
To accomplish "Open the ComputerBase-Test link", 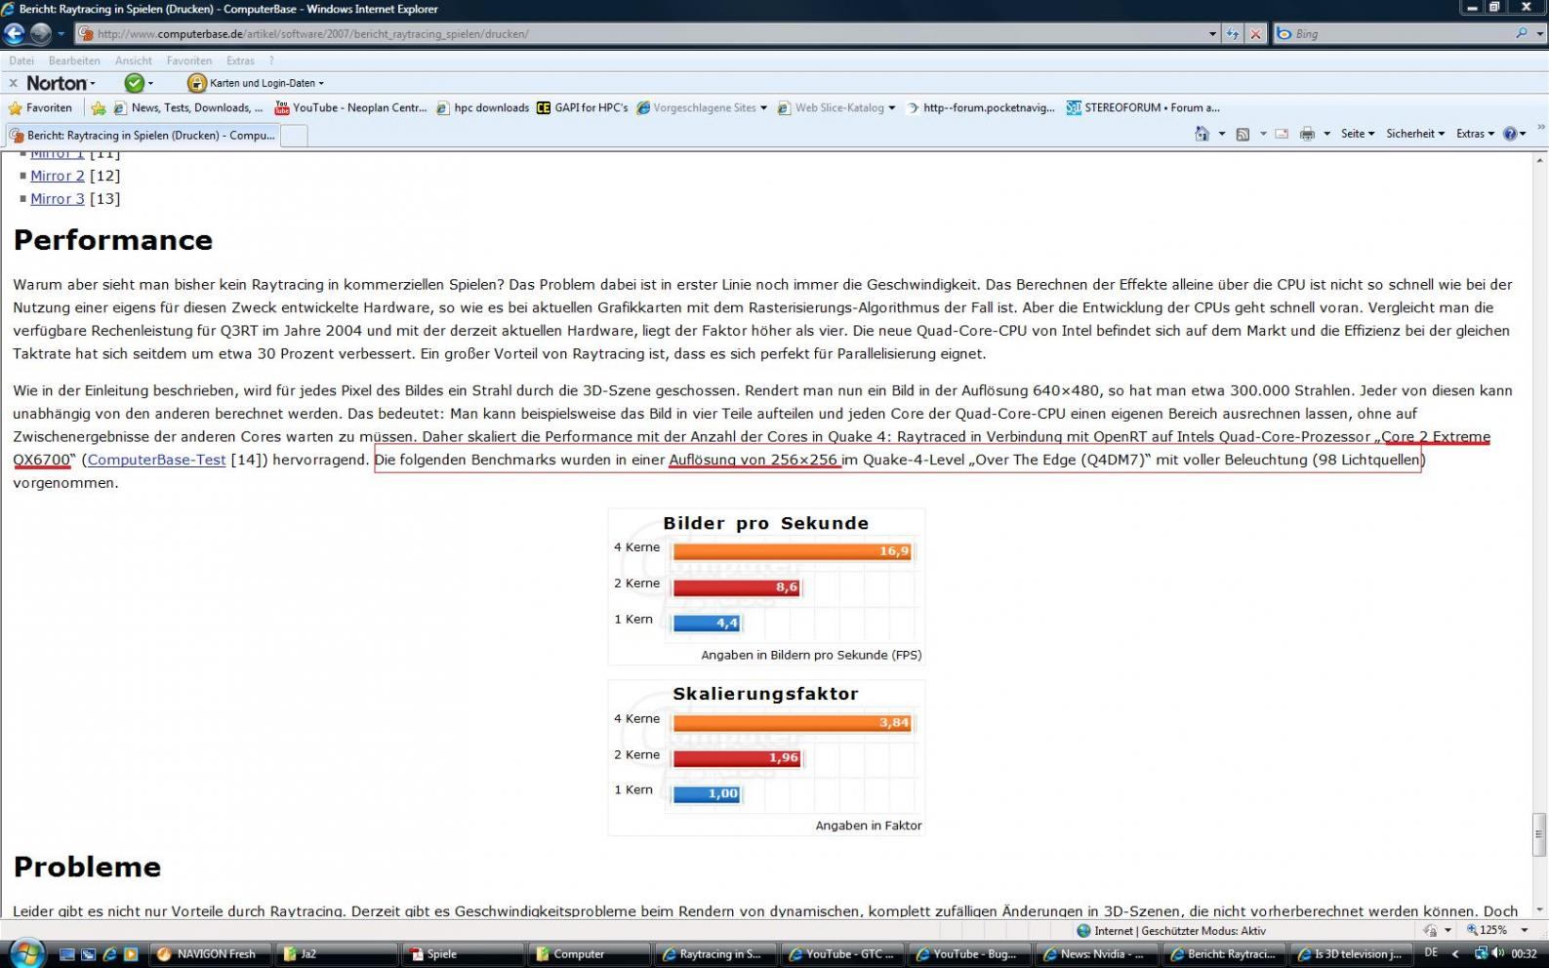I will (x=156, y=460).
